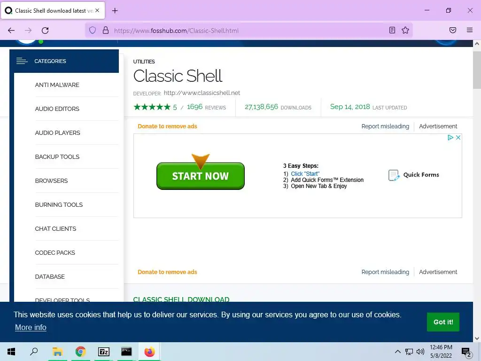The height and width of the screenshot is (361, 481).
Task: Click the scrollbar up arrow
Action: (x=477, y=44)
